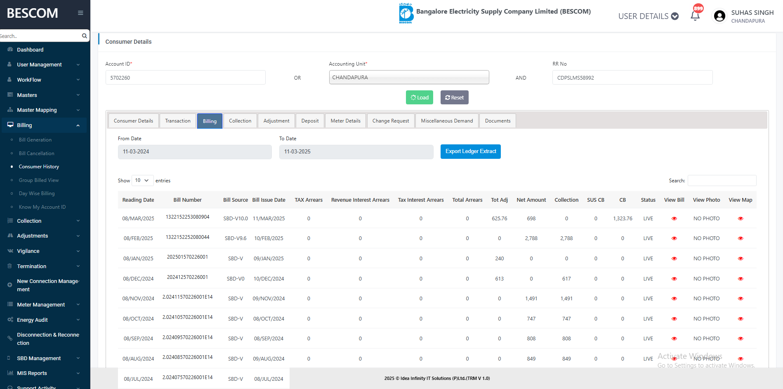Expand User Management menu
Screen dimensions: 783x389
pyautogui.click(x=45, y=65)
